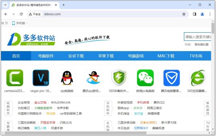Switch to the TV市场 navigation tab
216x136 pixels.
(x=196, y=56)
